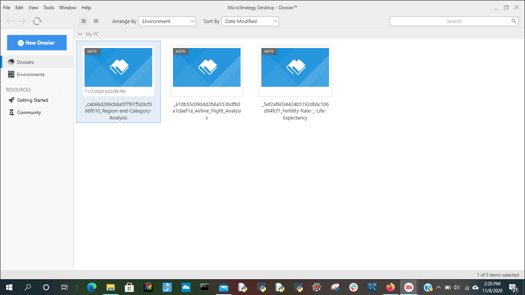Open the Arrange By Environment dropdown

coord(167,22)
